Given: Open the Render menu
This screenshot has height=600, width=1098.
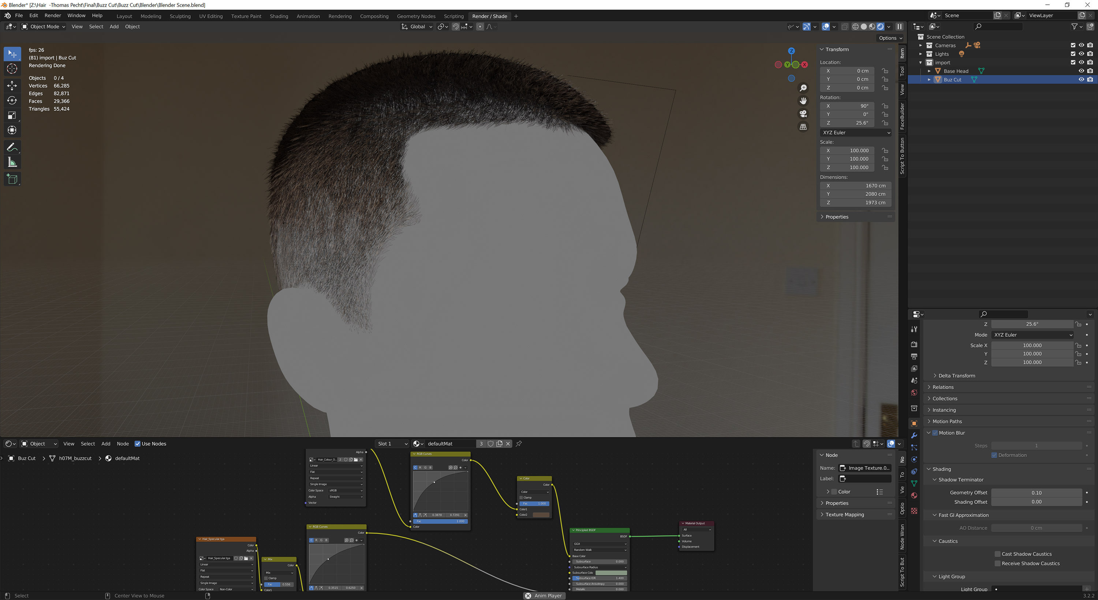Looking at the screenshot, I should click(x=53, y=15).
